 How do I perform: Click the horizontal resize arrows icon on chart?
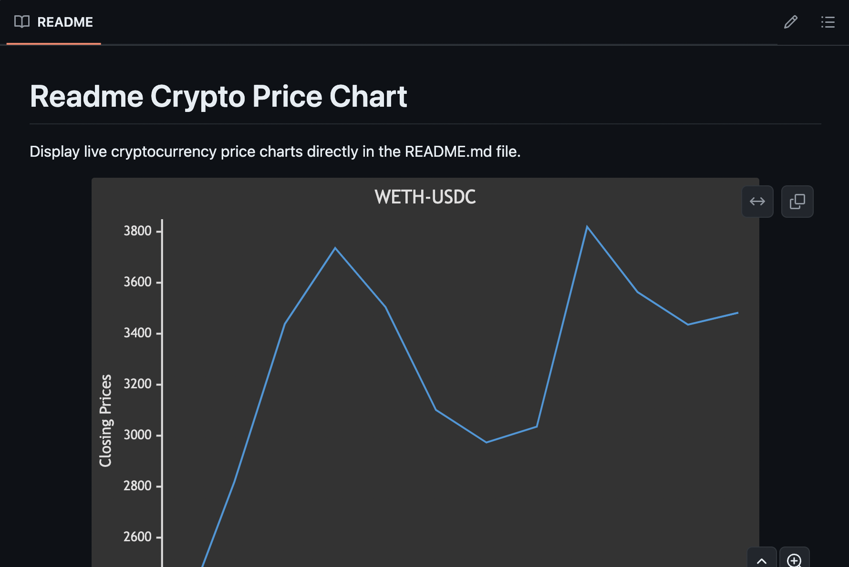757,201
